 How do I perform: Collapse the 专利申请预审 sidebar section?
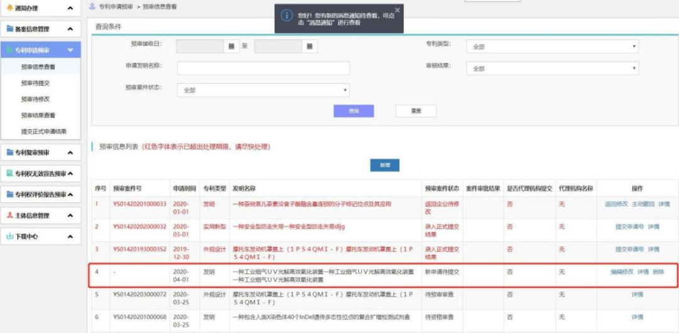pyautogui.click(x=70, y=50)
